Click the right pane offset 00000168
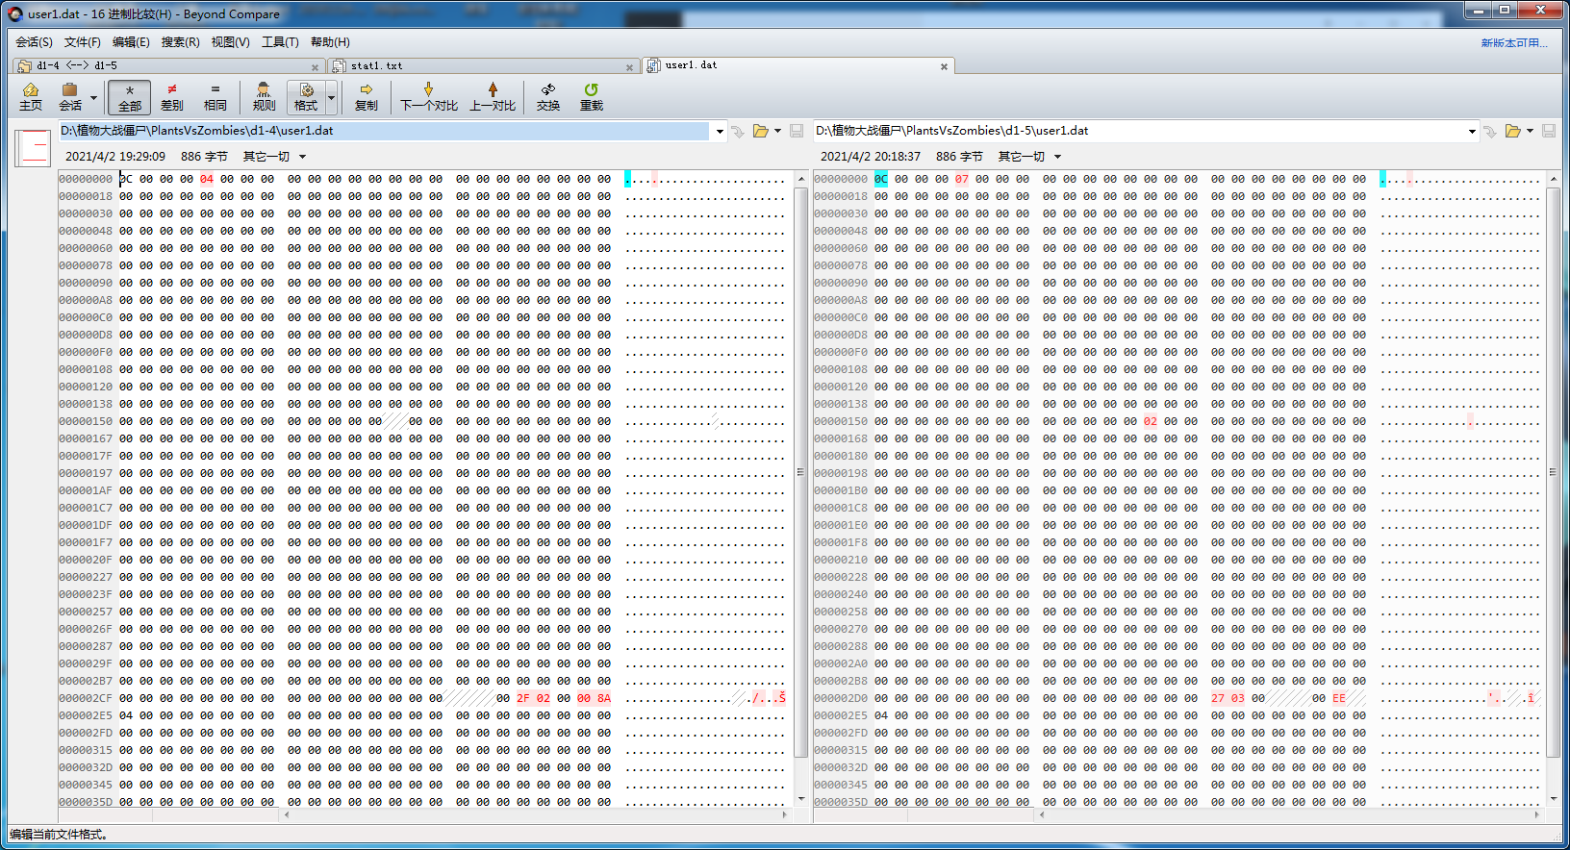 [x=841, y=438]
